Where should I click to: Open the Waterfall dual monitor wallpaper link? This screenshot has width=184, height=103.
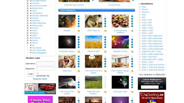(74, 5)
